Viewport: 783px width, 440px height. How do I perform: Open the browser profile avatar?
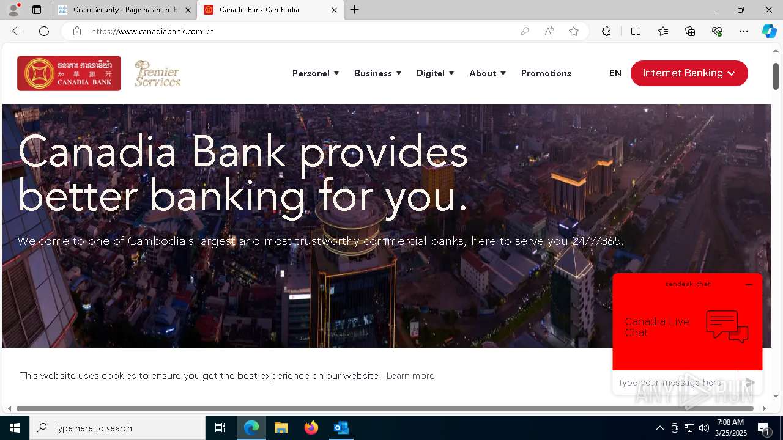click(13, 10)
